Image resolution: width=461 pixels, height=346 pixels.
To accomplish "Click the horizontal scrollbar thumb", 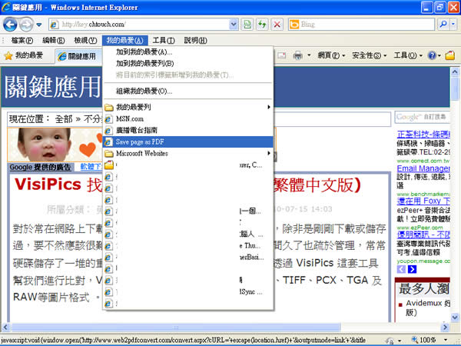I will [176, 328].
